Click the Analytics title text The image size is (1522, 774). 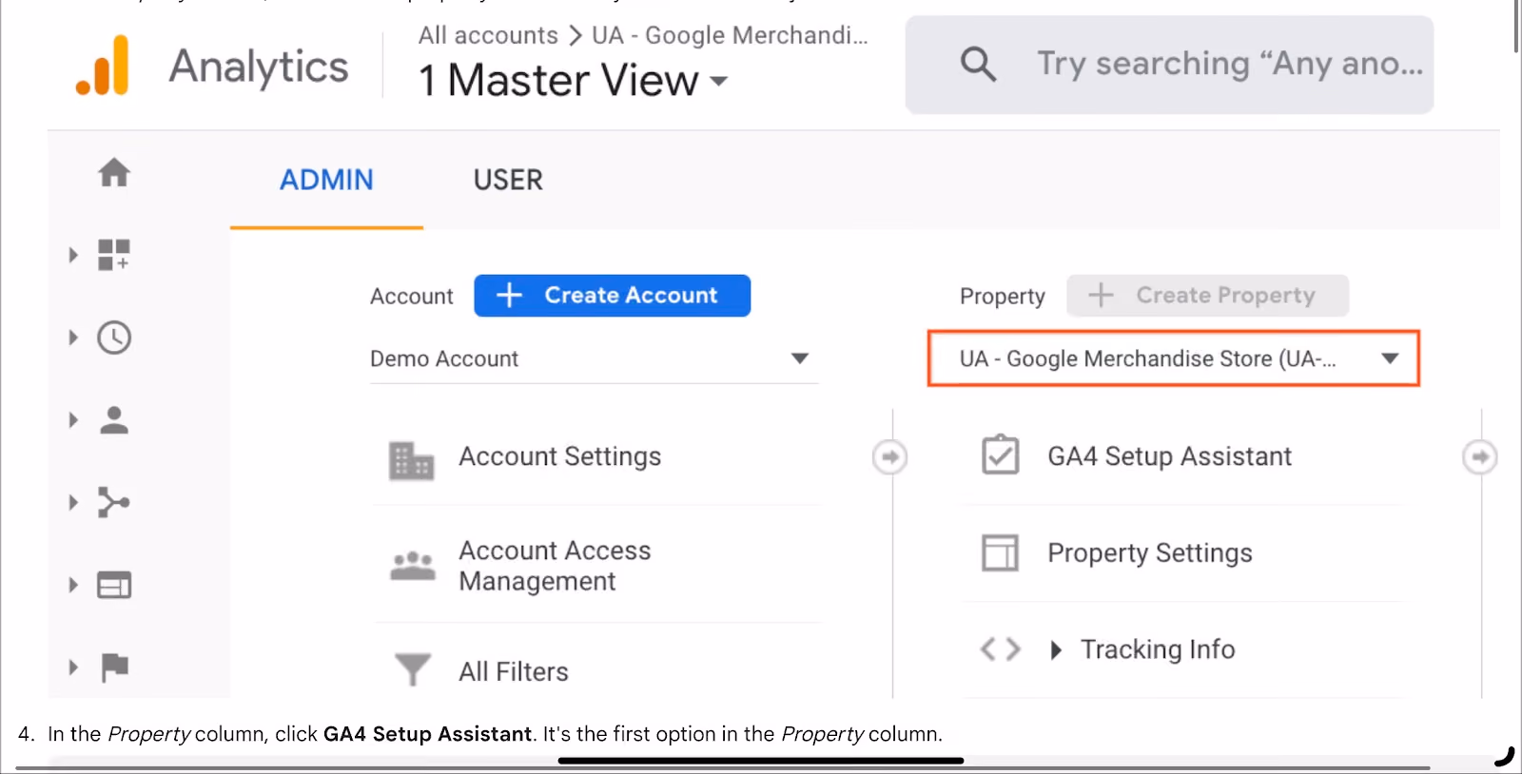[x=259, y=67]
